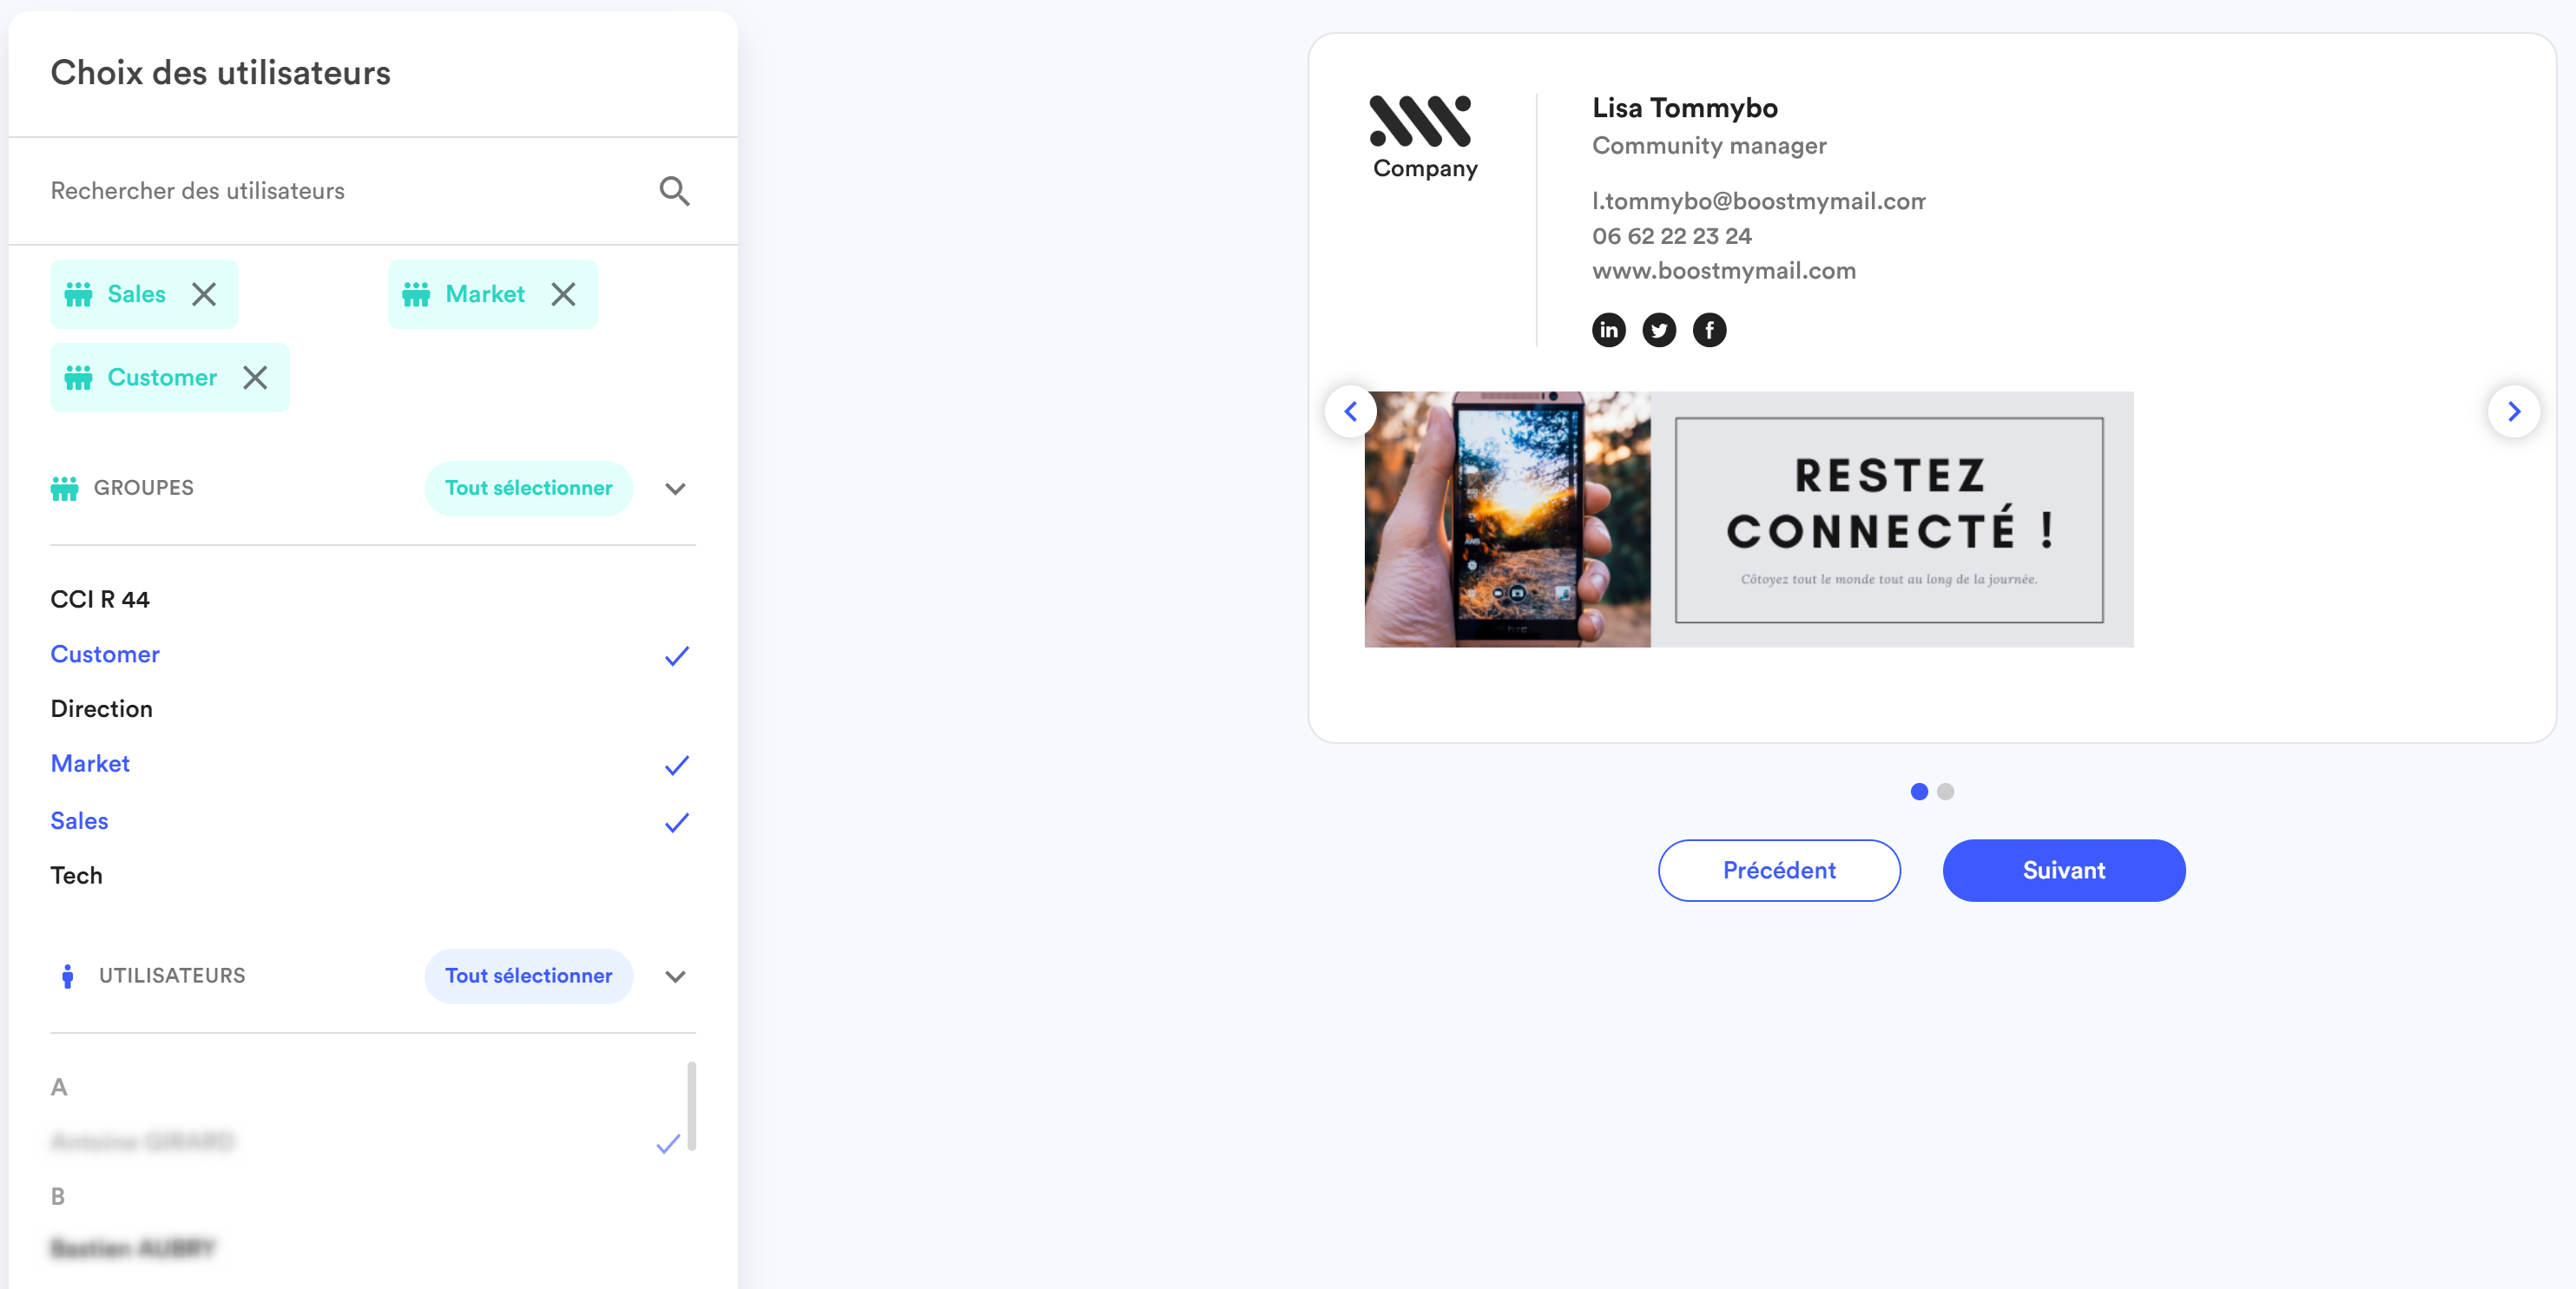Remove the Customer group chip
Screen dimensions: 2576x1289
pyautogui.click(x=256, y=377)
